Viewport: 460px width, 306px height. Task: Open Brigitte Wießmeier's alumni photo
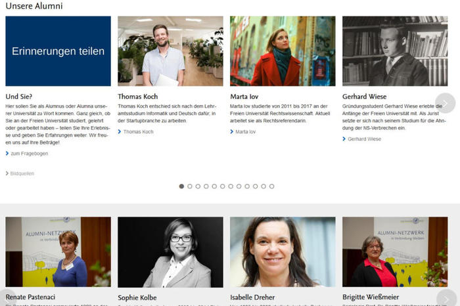click(394, 252)
